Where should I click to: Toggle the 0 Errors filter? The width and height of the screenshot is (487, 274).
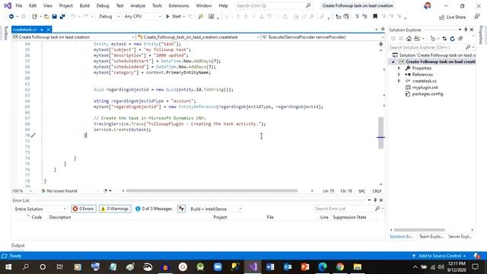coord(84,209)
